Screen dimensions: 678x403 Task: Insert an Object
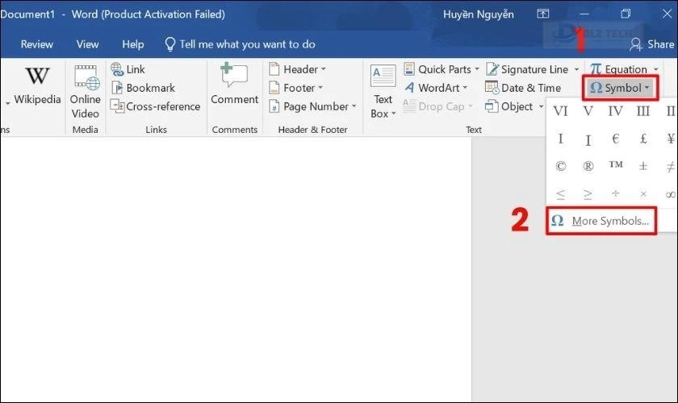click(509, 106)
